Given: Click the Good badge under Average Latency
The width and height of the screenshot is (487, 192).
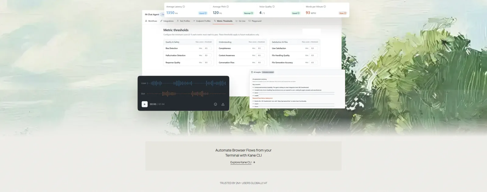Looking at the screenshot, I should [x=203, y=13].
